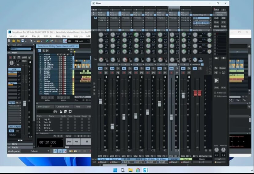This screenshot has width=254, height=174.
Task: Open the Master EQ dropdown in the Mixer
Action: [209, 30]
